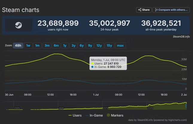Select the 15y zoom range
This screenshot has width=193, height=124.
109,46
